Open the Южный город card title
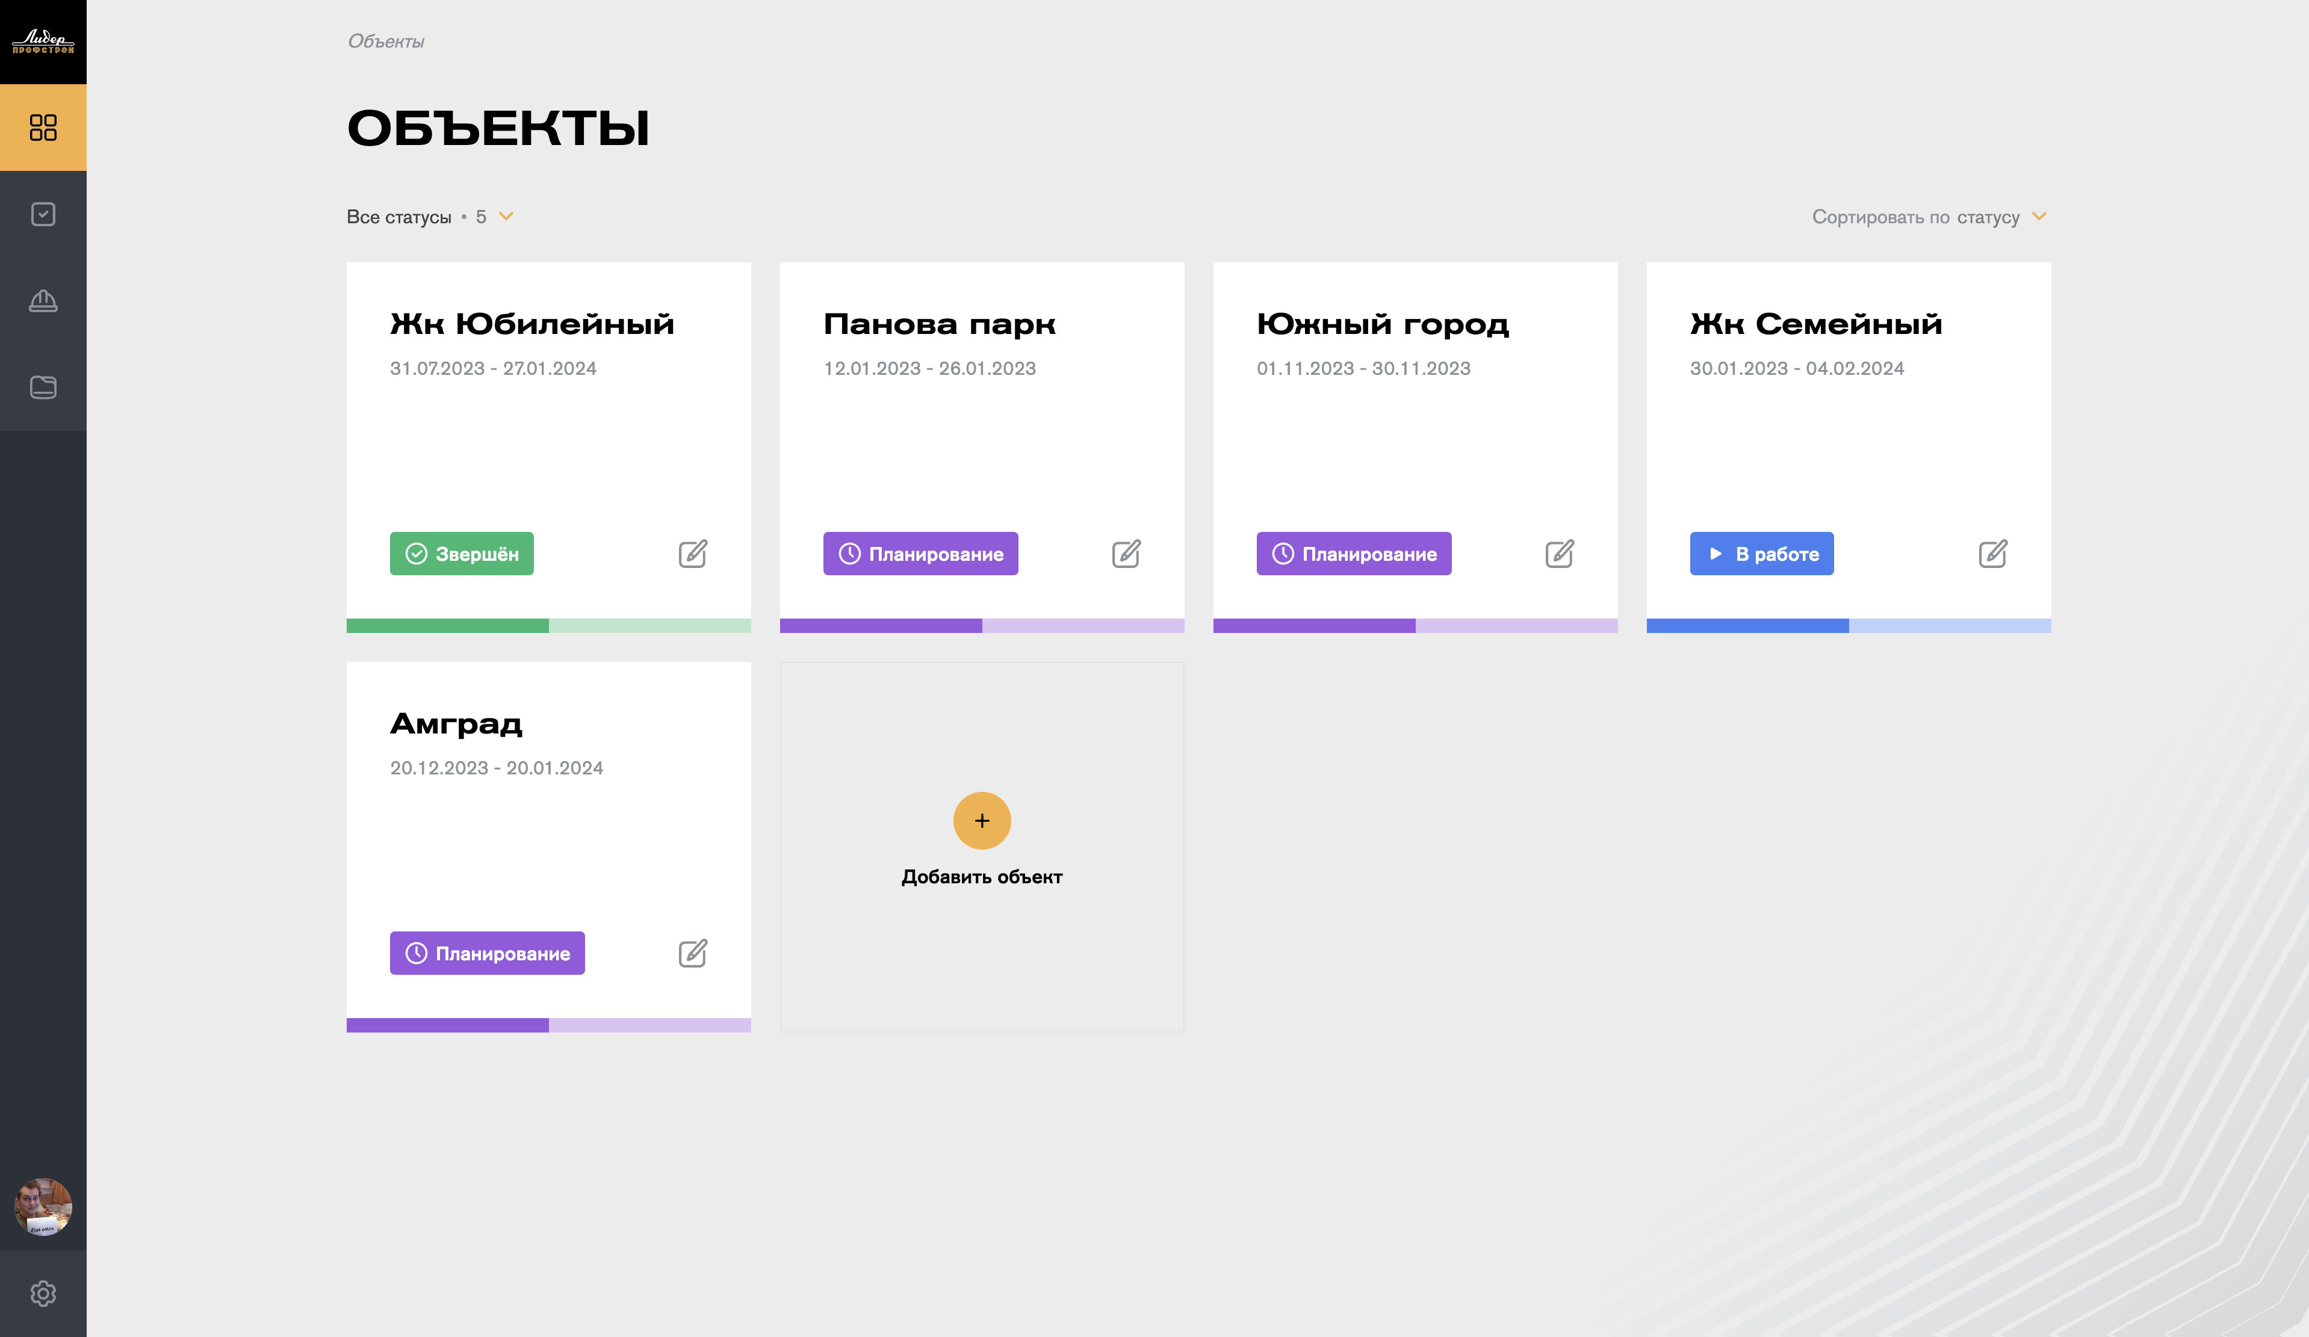 coord(1384,324)
